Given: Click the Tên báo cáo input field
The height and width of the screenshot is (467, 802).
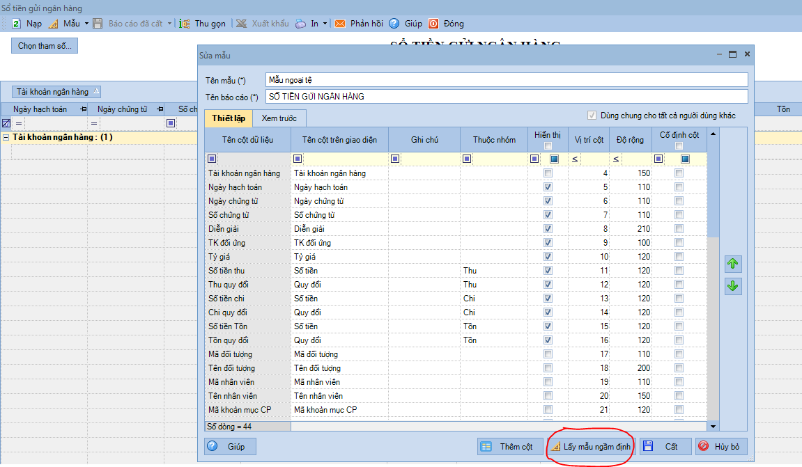Looking at the screenshot, I should tap(507, 97).
